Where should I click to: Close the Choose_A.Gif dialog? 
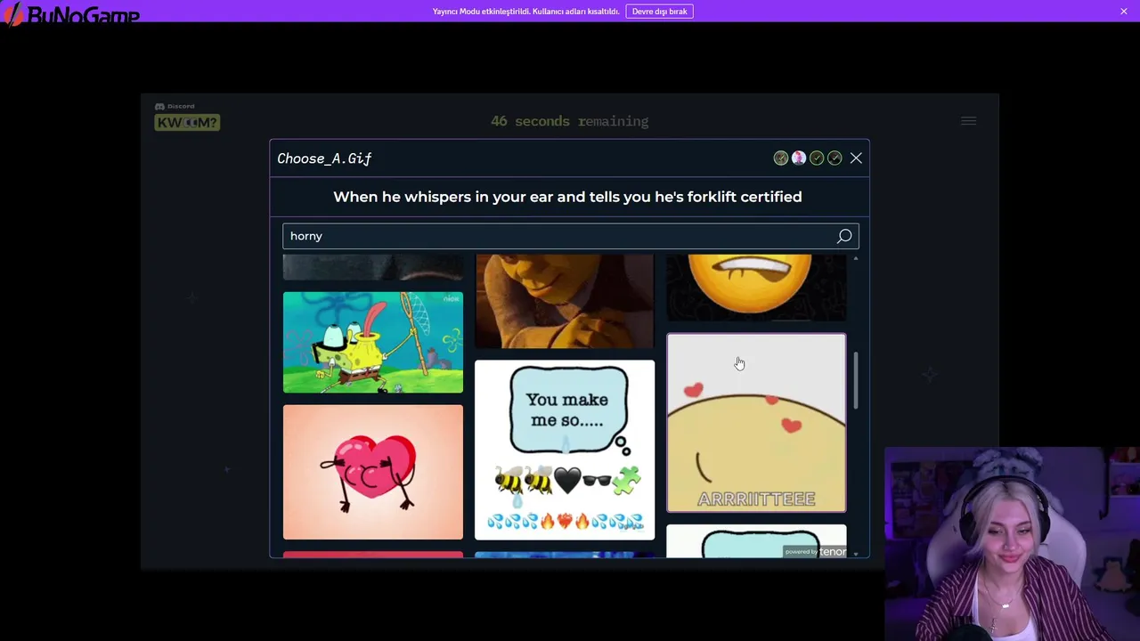[x=856, y=158]
